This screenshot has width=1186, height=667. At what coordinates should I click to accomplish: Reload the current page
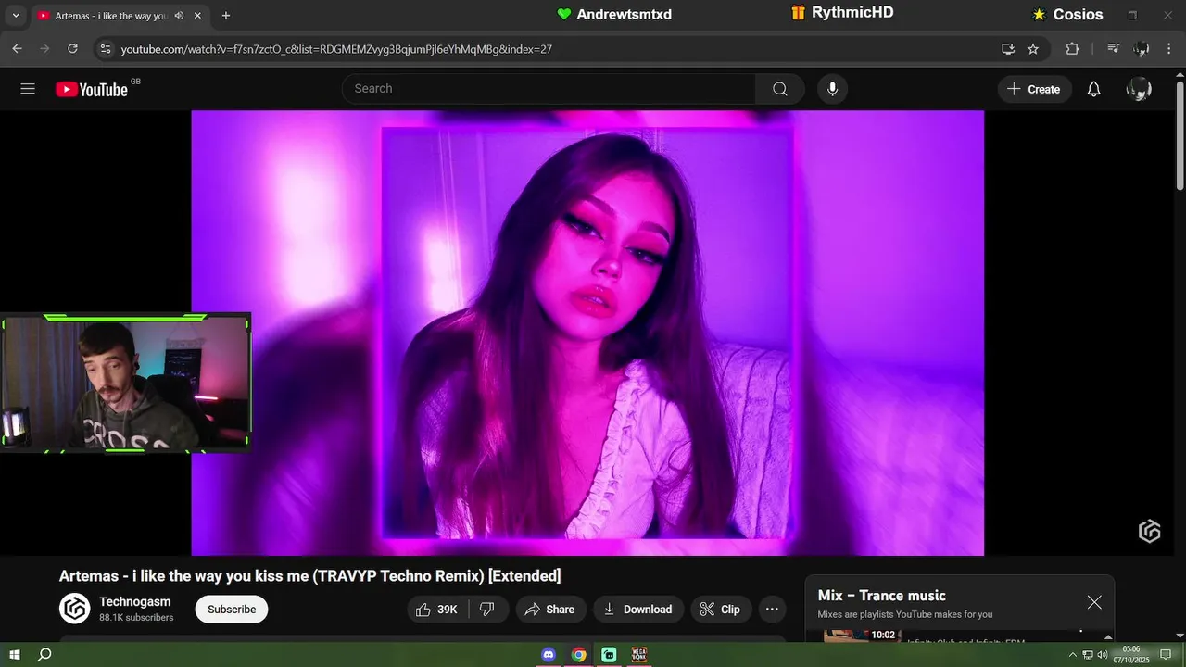(72, 49)
